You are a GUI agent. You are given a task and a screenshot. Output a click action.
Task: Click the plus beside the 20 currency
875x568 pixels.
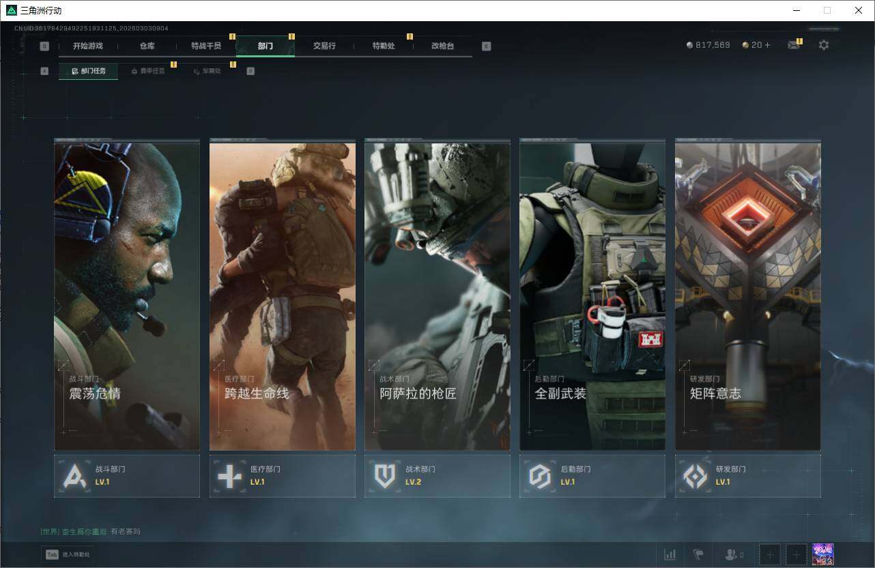point(767,45)
